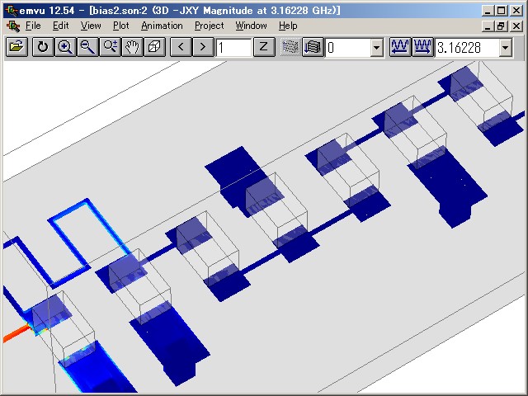Image resolution: width=528 pixels, height=396 pixels.
Task: Click the zoom plus/minus magnifier icon
Action: click(x=110, y=47)
